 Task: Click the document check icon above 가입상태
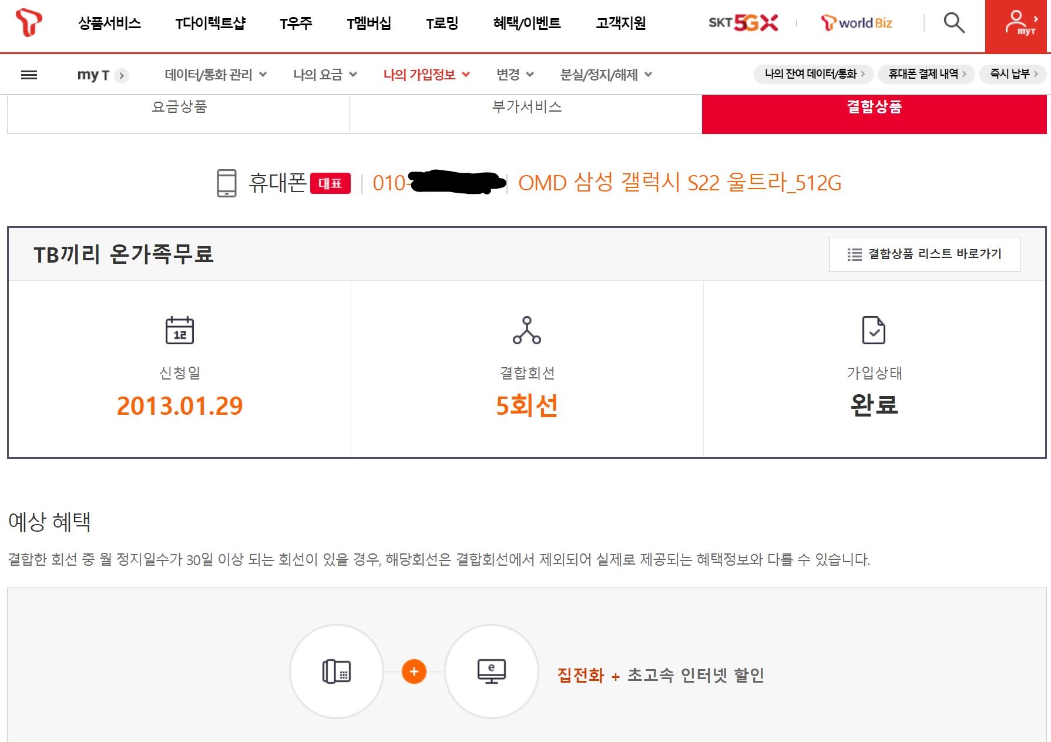874,330
